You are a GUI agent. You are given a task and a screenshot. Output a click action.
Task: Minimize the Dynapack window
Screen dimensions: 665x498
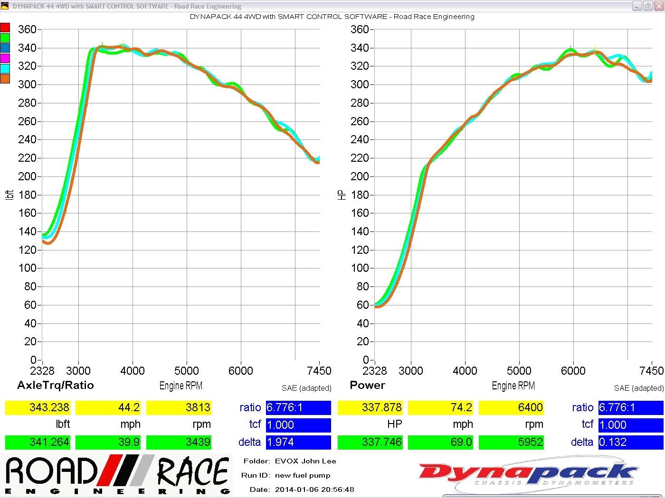click(637, 6)
